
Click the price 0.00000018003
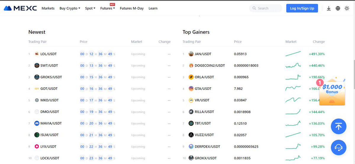[x=246, y=66]
